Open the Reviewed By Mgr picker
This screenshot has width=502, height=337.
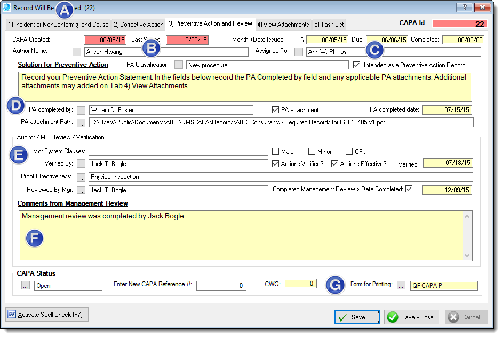click(x=81, y=190)
